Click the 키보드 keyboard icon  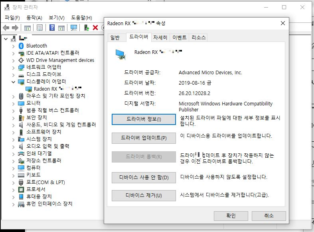(21, 175)
